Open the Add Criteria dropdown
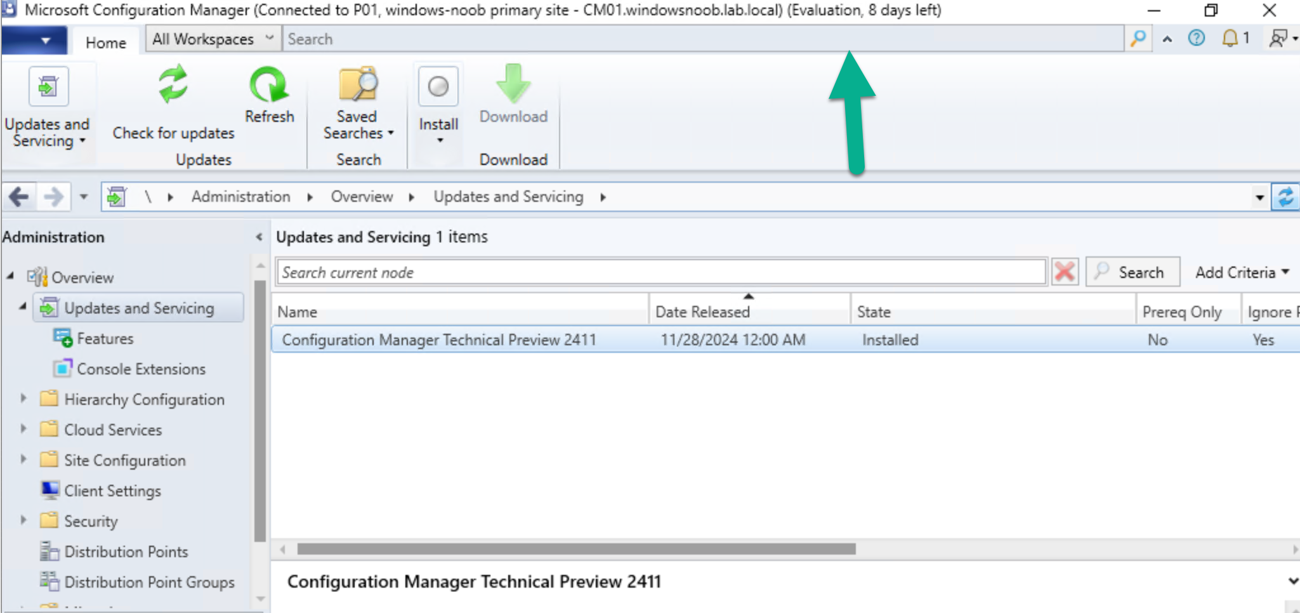Viewport: 1300px width, 613px height. click(x=1242, y=272)
